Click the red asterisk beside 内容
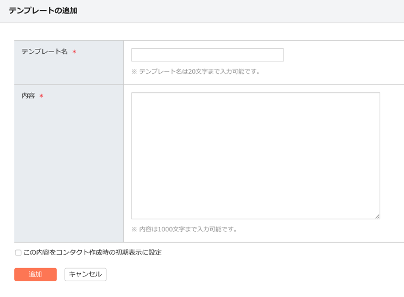The height and width of the screenshot is (297, 404). coord(41,96)
